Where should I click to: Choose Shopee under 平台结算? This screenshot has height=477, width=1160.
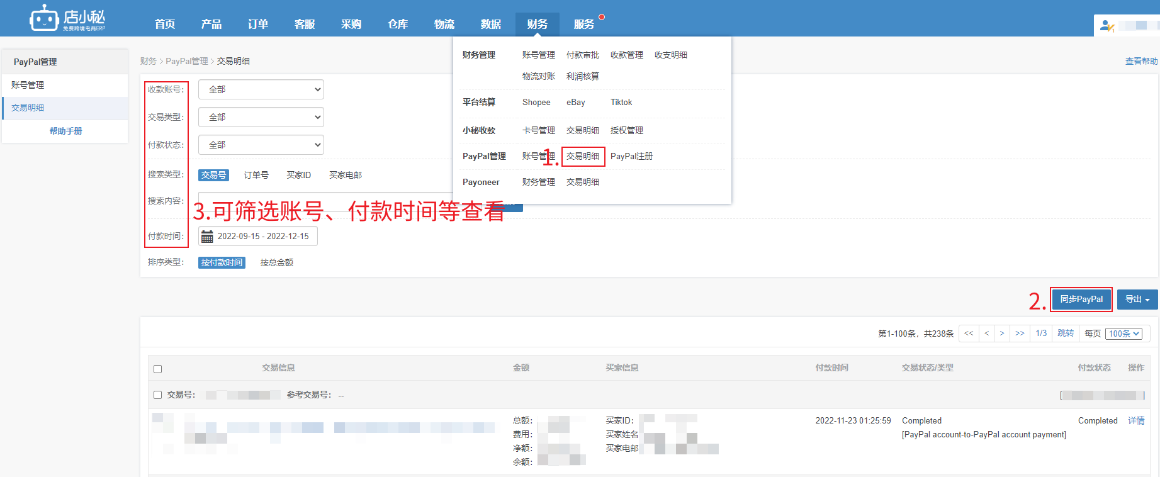[536, 102]
